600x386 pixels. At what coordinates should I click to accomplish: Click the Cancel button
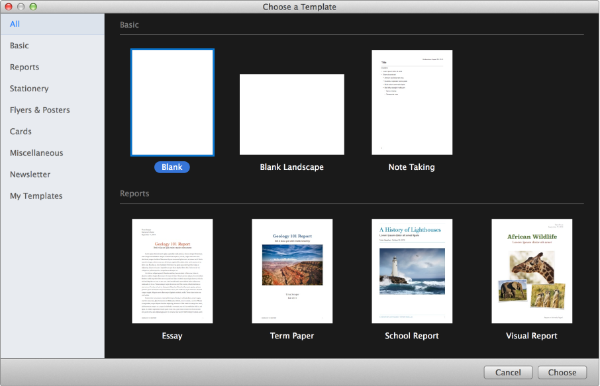(508, 373)
